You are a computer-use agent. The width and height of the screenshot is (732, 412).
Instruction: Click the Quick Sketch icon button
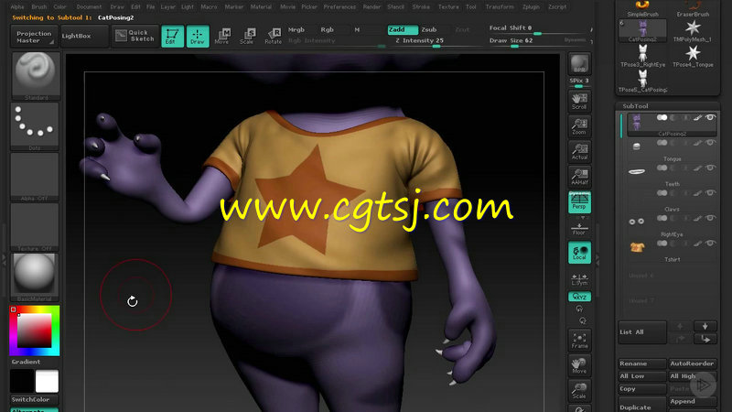(x=135, y=36)
